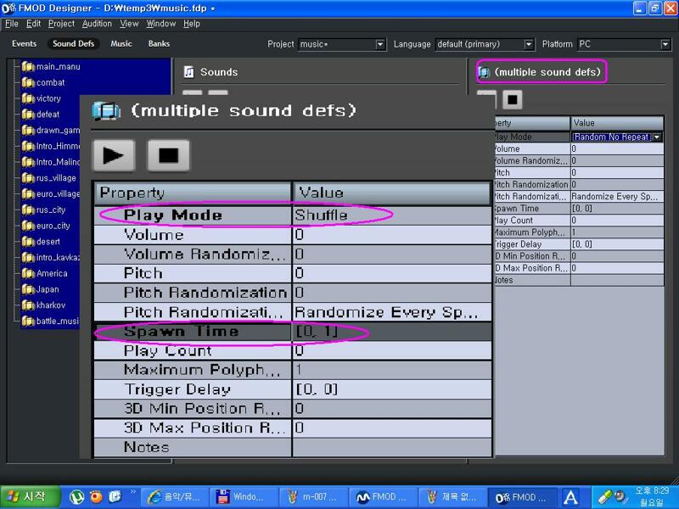Image resolution: width=679 pixels, height=509 pixels.
Task: Switch to the m-007 taskbar item
Action: [314, 497]
